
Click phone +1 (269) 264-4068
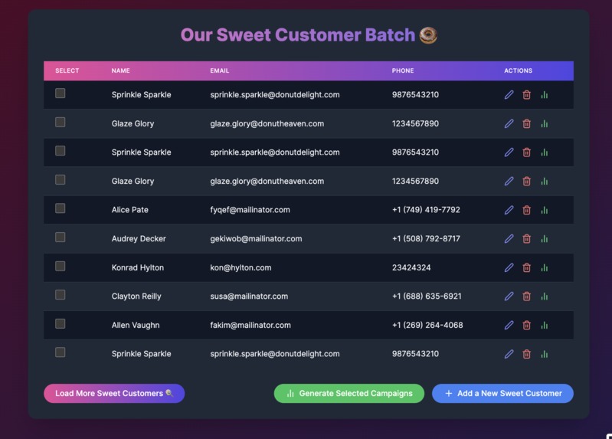pos(427,325)
